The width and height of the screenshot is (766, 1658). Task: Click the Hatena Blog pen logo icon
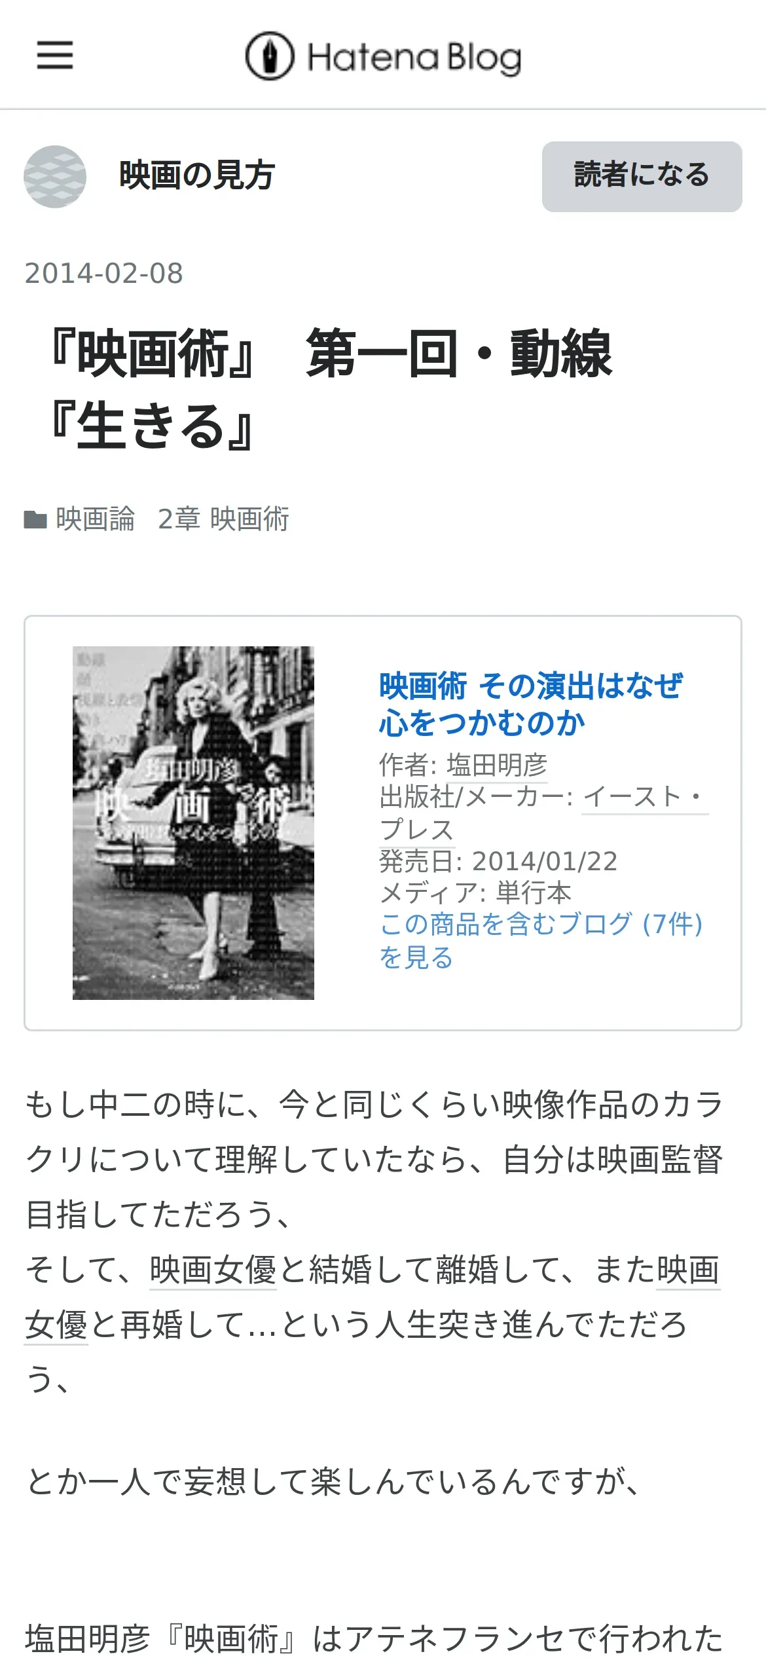pyautogui.click(x=270, y=56)
